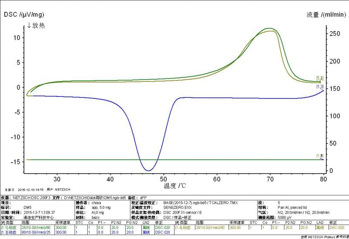Click the DSC /(µV/mg) axis title

click(24, 14)
